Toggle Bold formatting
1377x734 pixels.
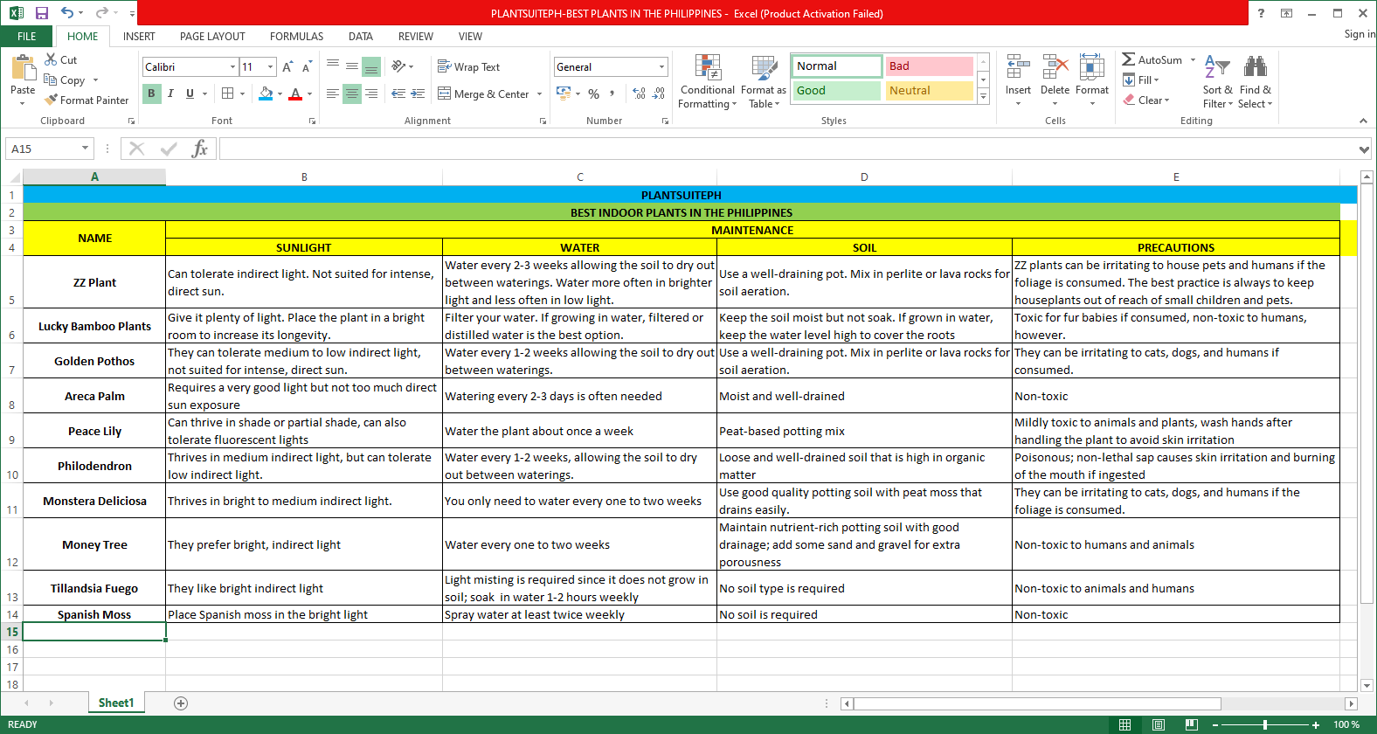click(151, 93)
